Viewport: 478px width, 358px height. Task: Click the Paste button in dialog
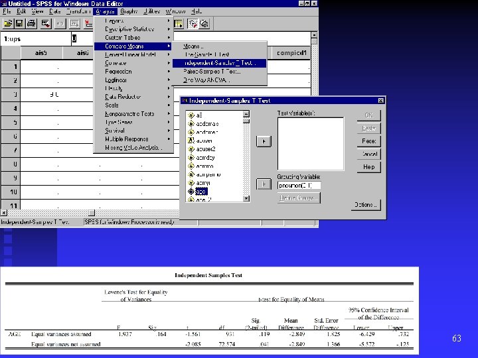[369, 128]
